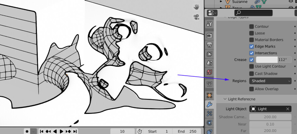Open the Scene properties tab
This screenshot has width=297, height=134.
(209, 63)
